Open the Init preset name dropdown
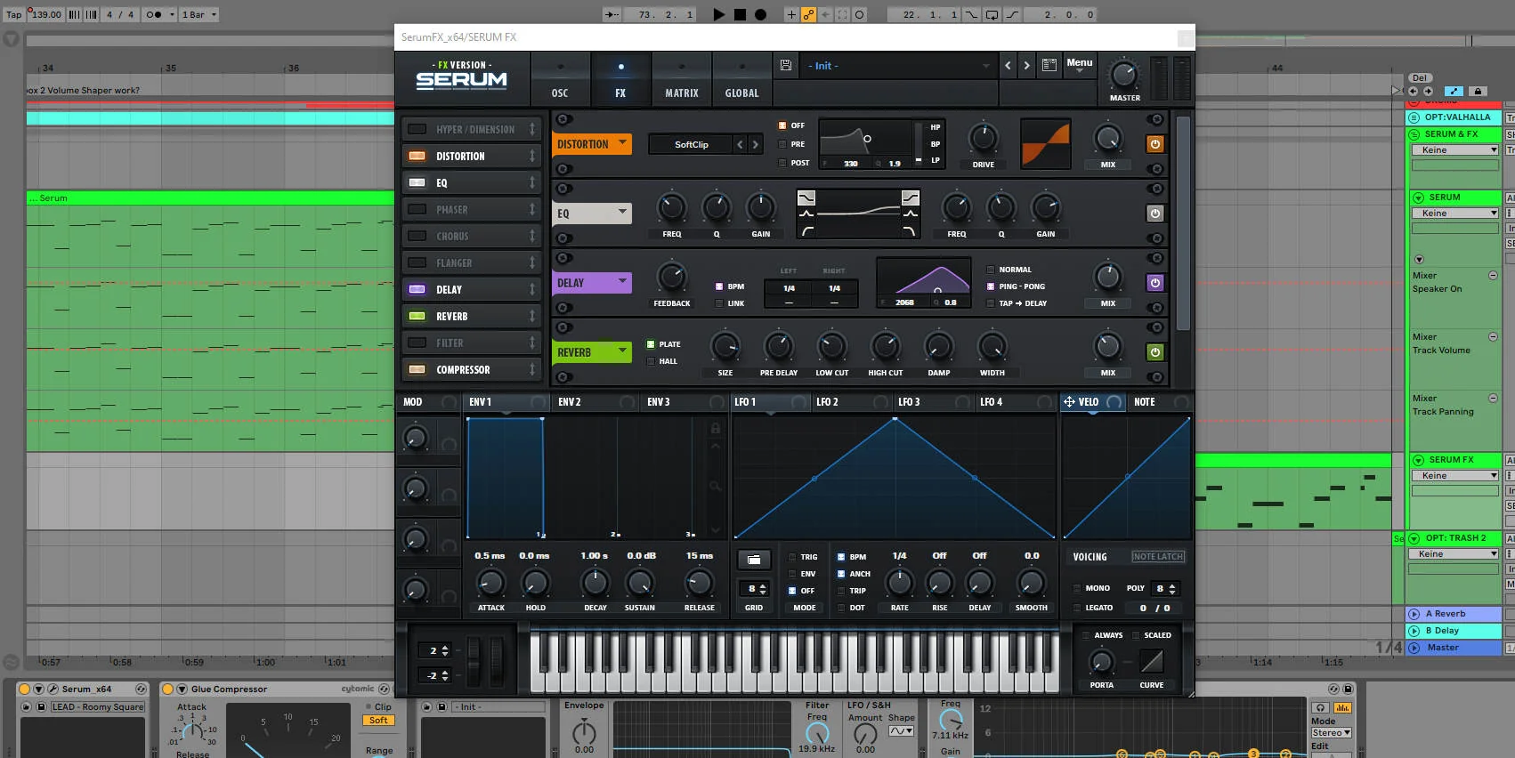The image size is (1515, 758). coord(898,66)
